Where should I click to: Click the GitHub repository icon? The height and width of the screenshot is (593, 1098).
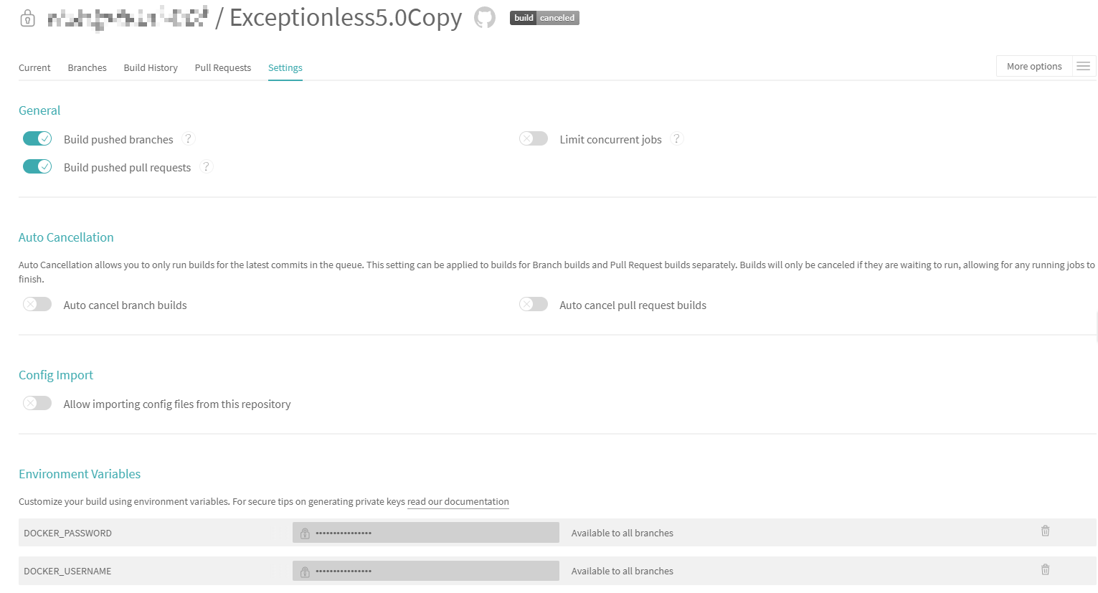485,18
